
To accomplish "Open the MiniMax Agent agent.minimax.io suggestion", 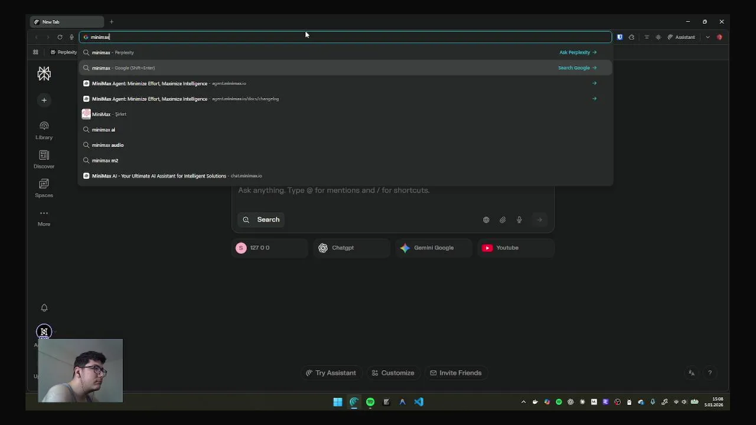I will pyautogui.click(x=346, y=83).
